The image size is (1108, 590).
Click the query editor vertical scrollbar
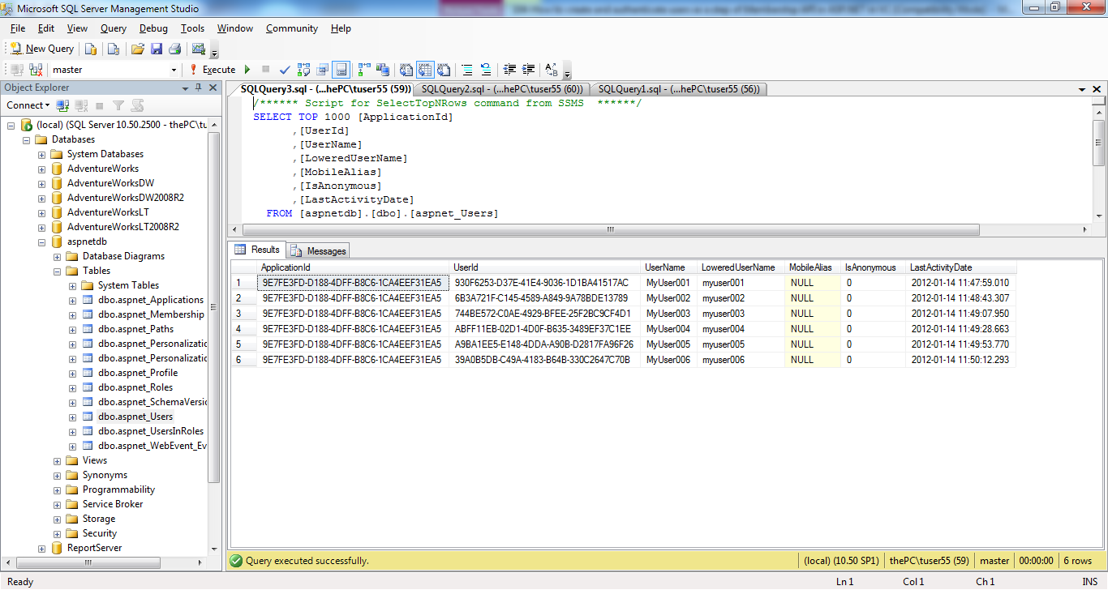tap(1099, 141)
